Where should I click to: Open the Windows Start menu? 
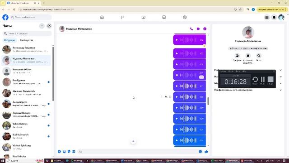pyautogui.click(x=3, y=161)
